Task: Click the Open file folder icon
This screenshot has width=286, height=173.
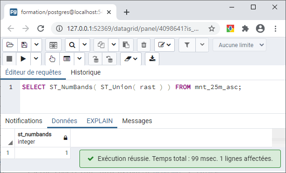Action: tap(10, 45)
